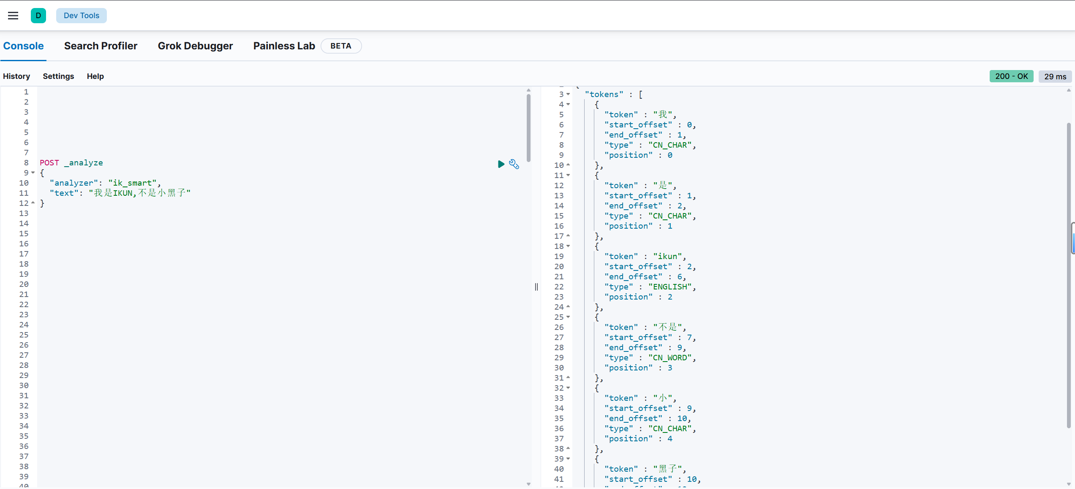1075x489 pixels.
Task: Collapse token object at output line 11
Action: point(568,175)
